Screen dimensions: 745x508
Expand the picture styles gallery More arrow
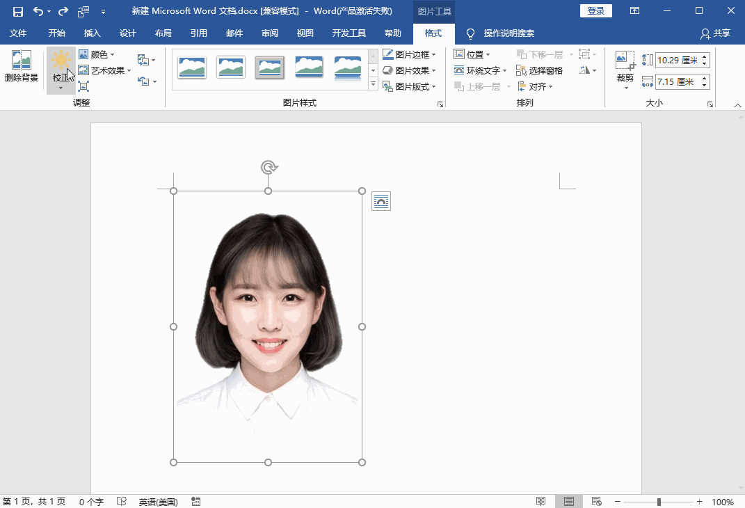(x=373, y=84)
